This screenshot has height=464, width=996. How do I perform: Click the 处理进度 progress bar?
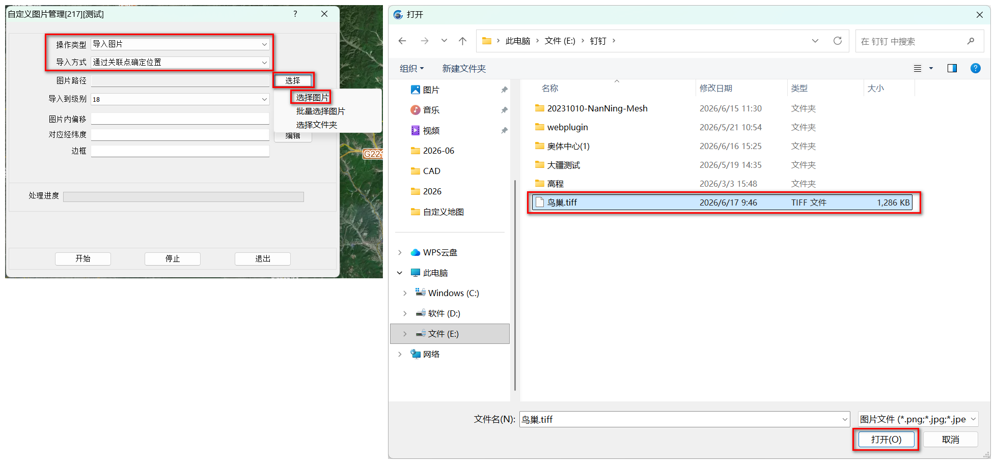(x=183, y=197)
